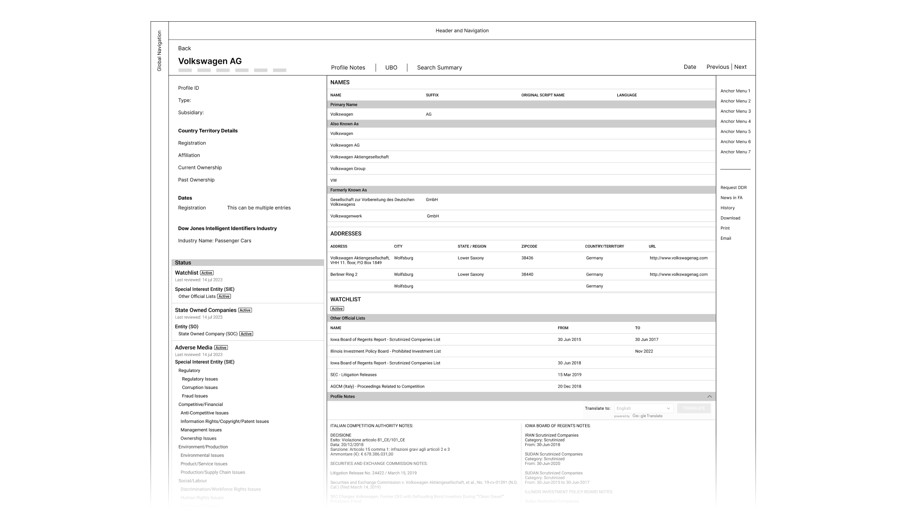Go to the Previous profile
Viewport: 906px width, 507px height.
(718, 67)
